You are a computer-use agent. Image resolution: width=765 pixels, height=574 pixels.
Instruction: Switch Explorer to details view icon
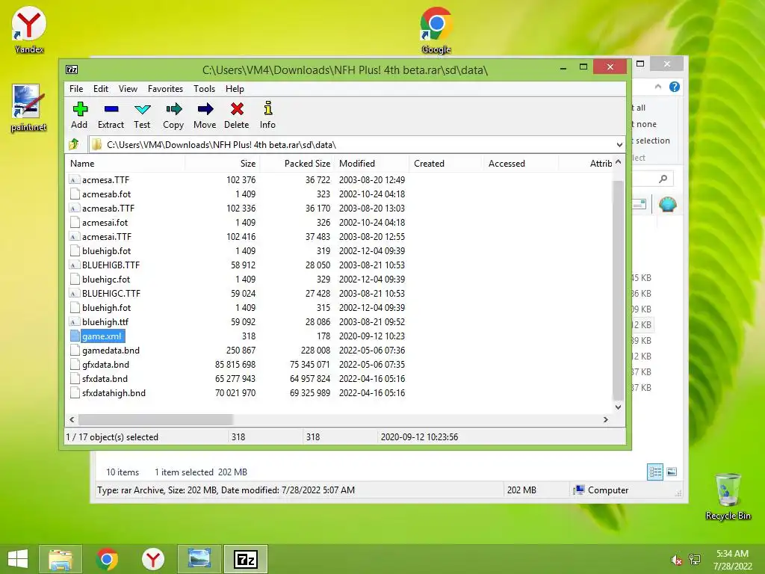[x=655, y=472]
